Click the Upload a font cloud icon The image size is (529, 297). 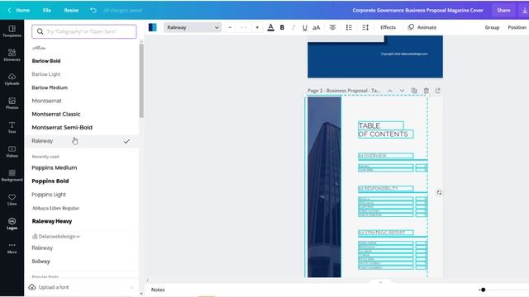pos(32,287)
